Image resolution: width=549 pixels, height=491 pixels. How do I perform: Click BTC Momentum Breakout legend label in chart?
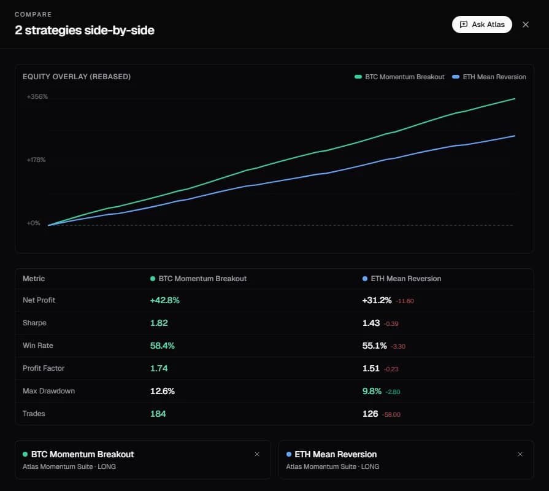click(405, 77)
